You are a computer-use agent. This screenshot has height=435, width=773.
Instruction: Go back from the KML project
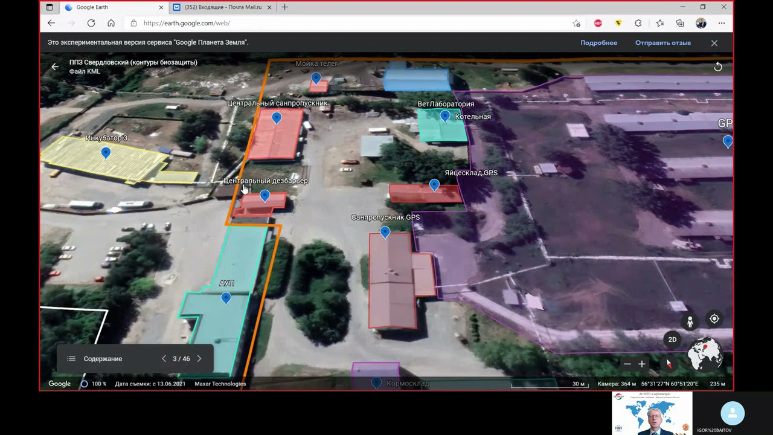pos(55,66)
